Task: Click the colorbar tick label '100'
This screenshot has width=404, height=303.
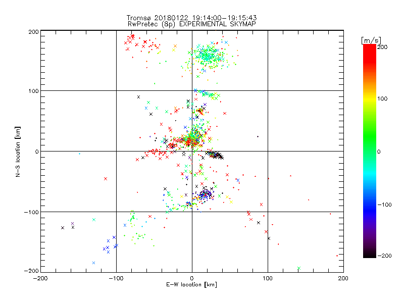Action: pos(382,98)
